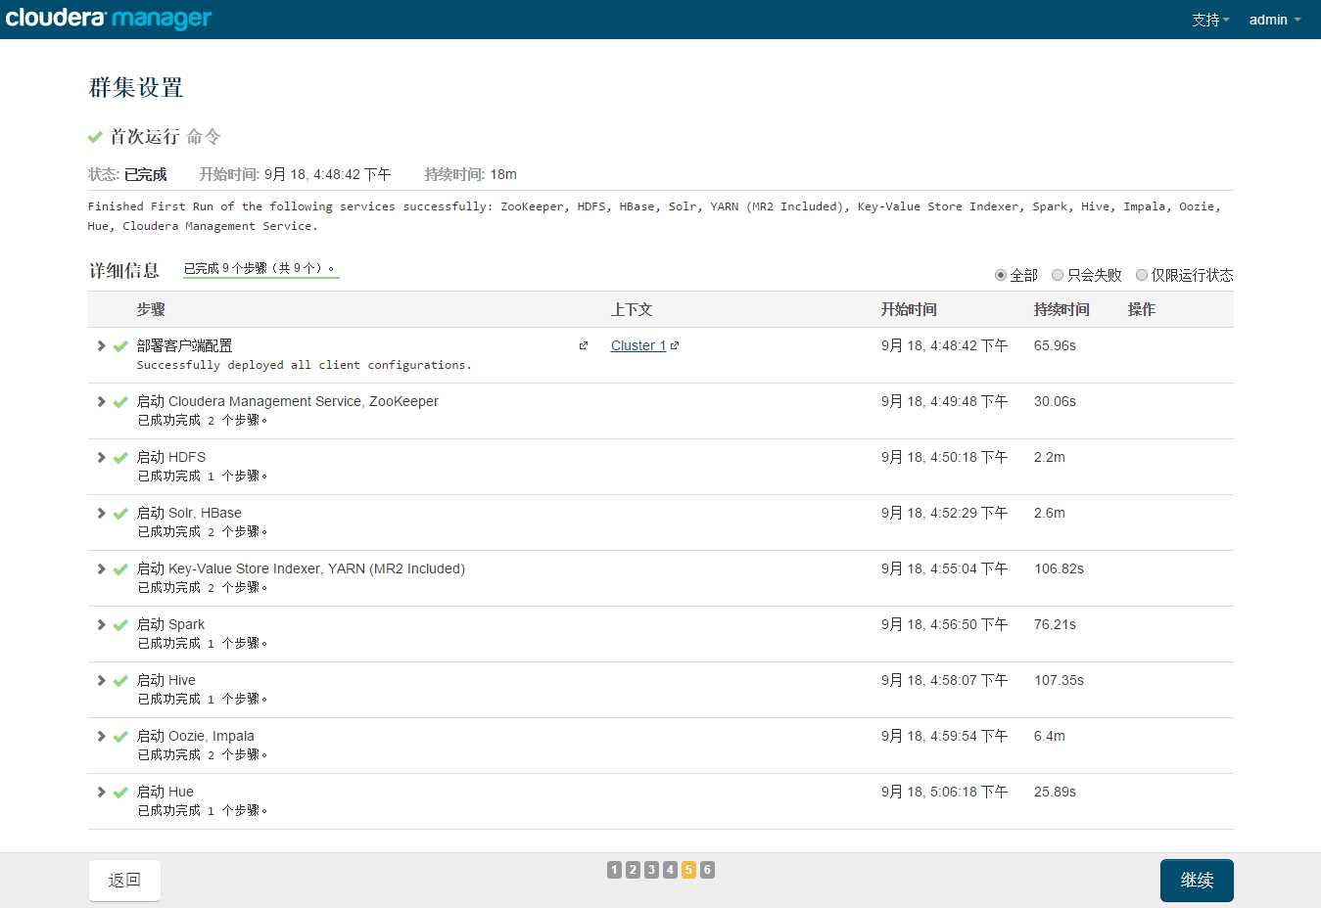The image size is (1321, 908).
Task: Expand the 启动 HDFS step
Action: [101, 457]
